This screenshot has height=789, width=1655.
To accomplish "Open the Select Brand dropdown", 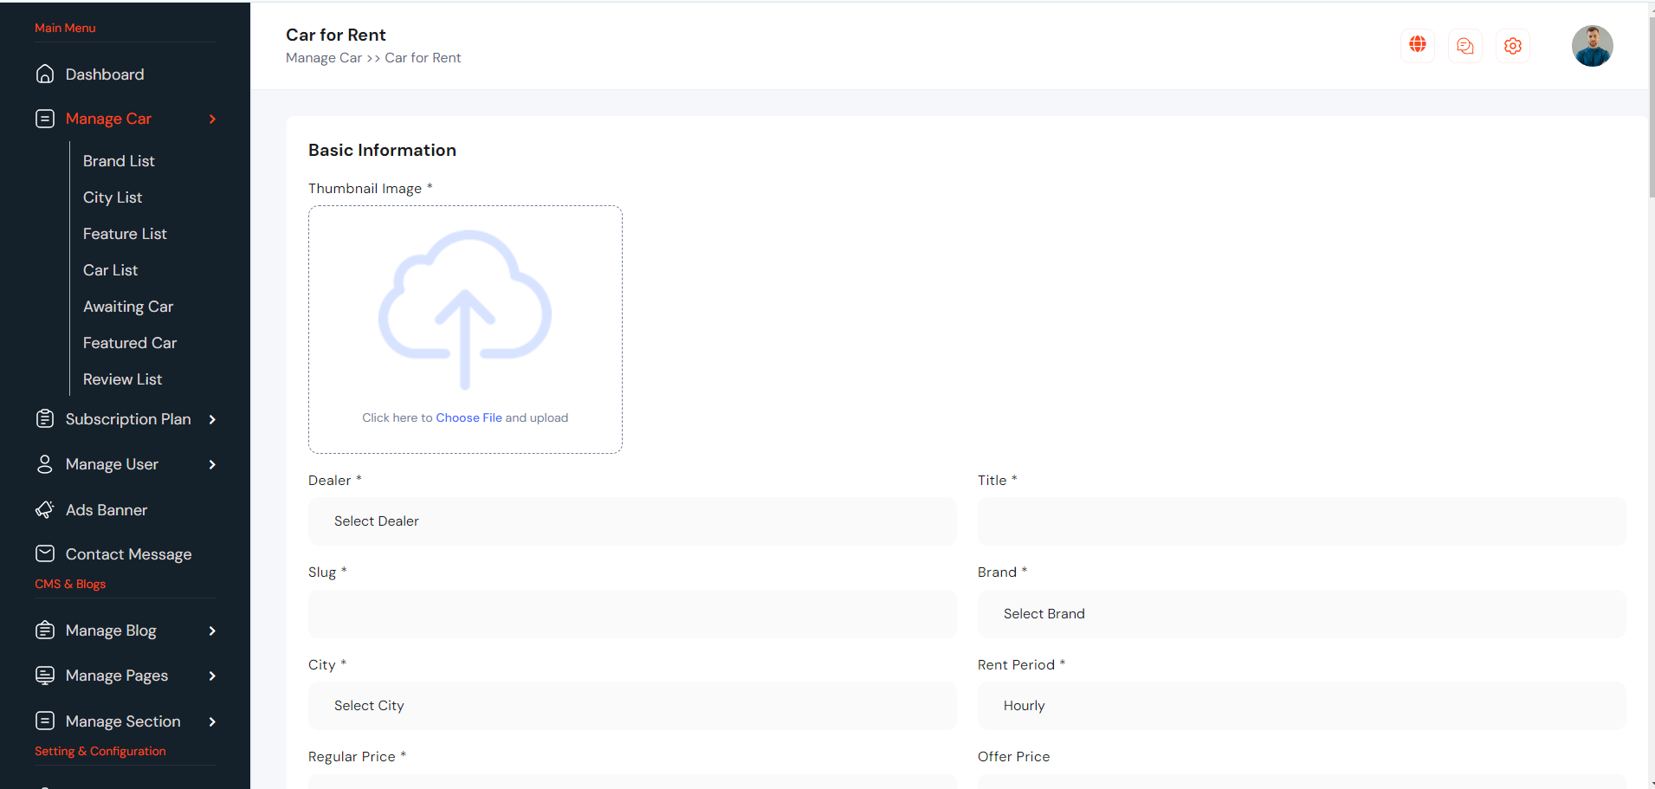I will pyautogui.click(x=1301, y=614).
